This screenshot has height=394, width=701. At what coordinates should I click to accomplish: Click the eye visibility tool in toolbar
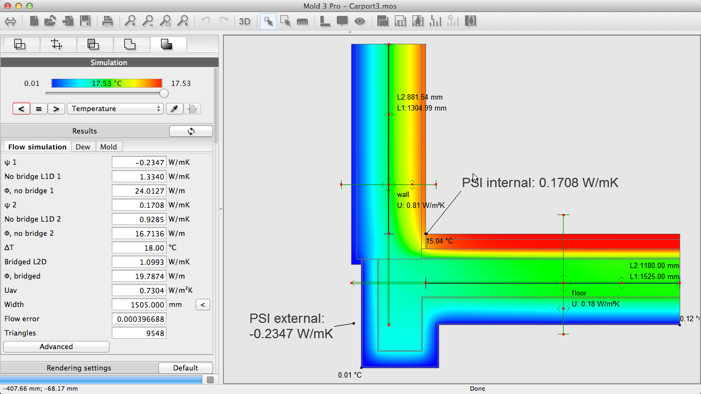pyautogui.click(x=360, y=21)
